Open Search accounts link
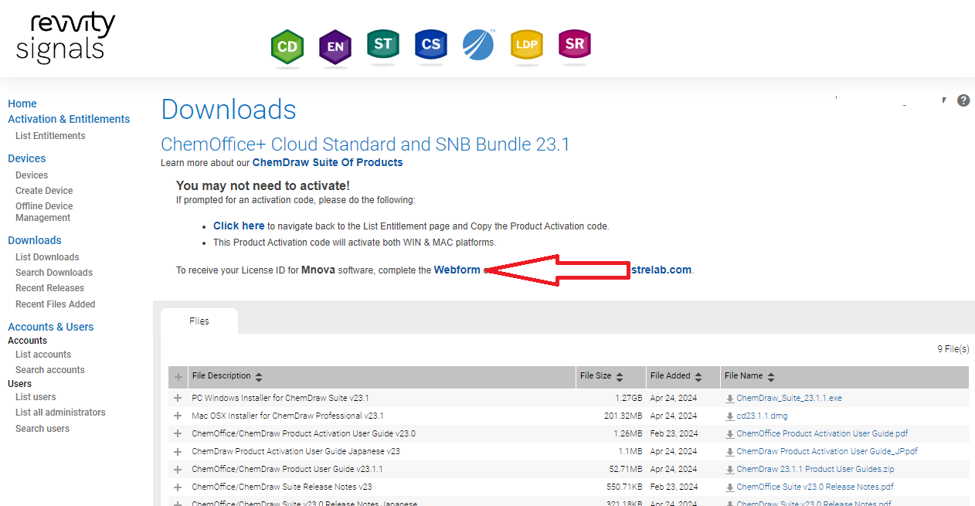Image resolution: width=975 pixels, height=506 pixels. pyautogui.click(x=50, y=370)
